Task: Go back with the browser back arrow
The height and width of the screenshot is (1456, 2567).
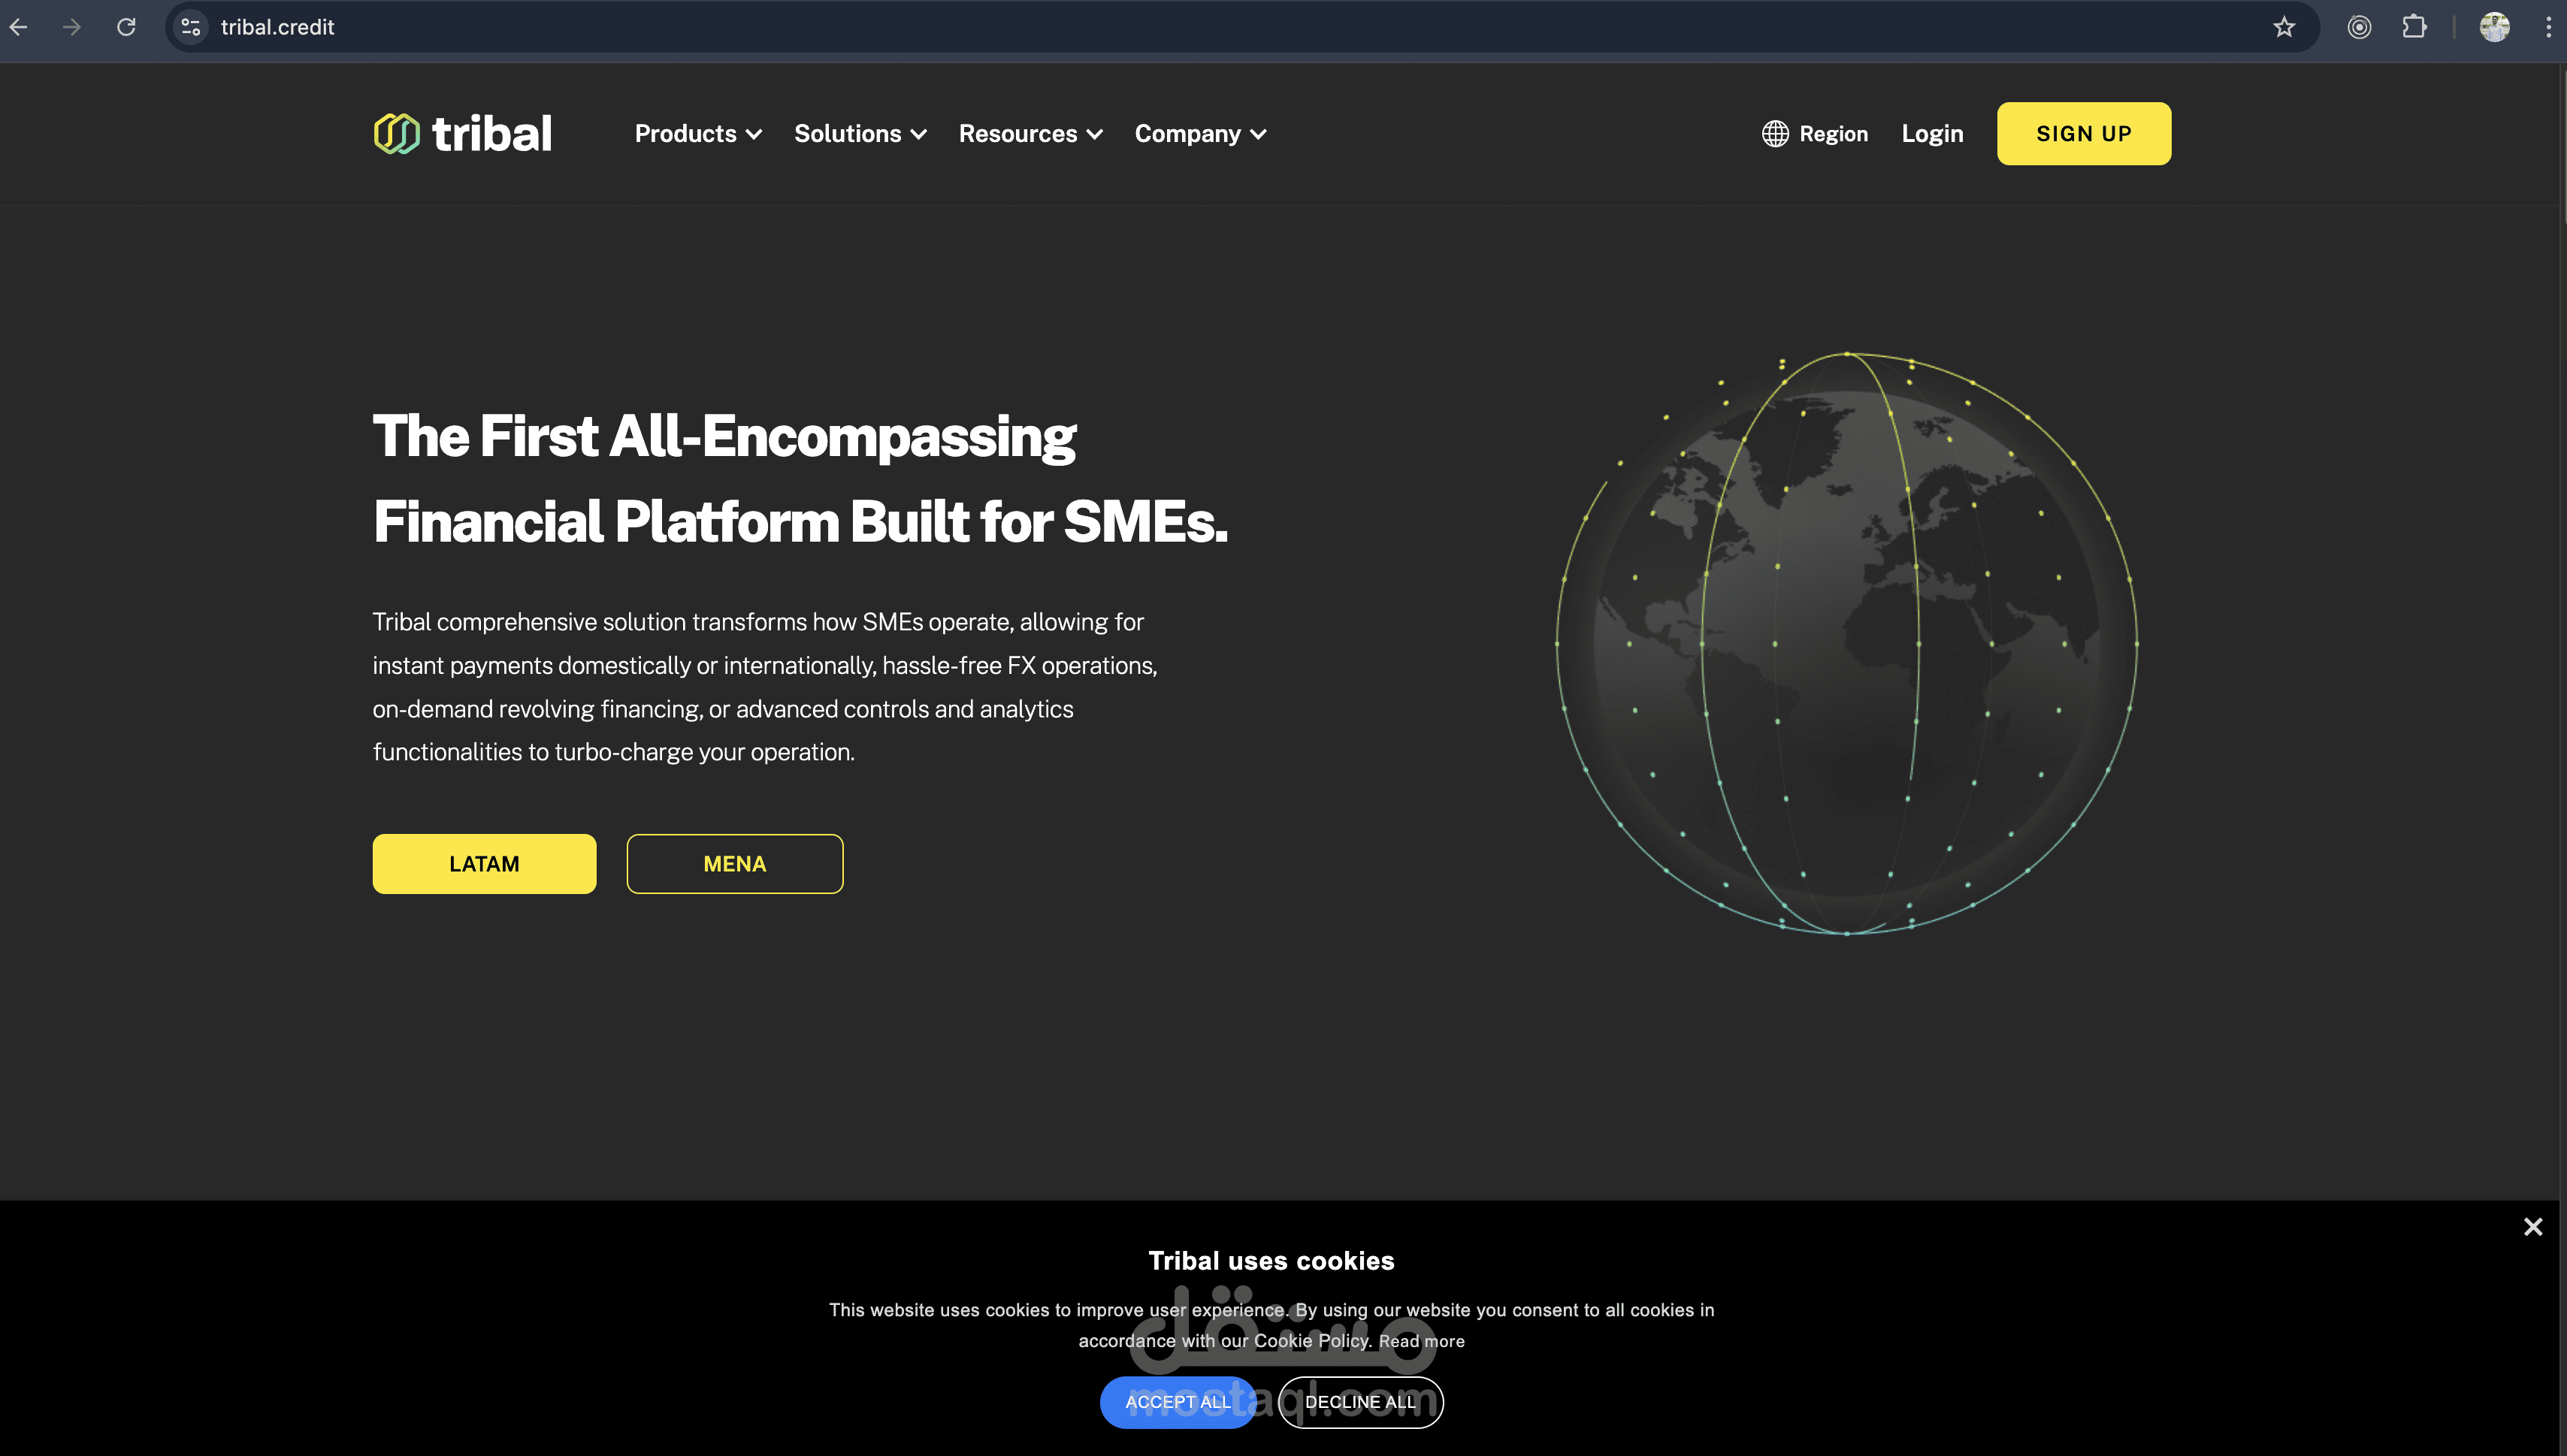Action: click(18, 27)
